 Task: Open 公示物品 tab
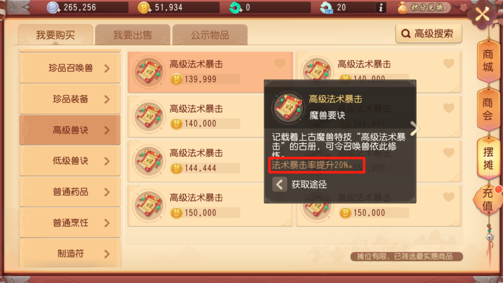(x=210, y=35)
